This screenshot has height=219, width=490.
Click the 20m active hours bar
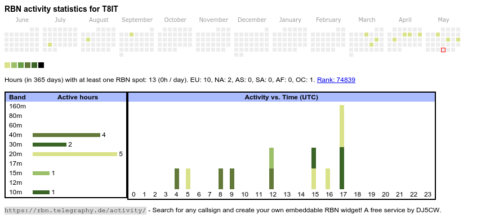tap(75, 154)
